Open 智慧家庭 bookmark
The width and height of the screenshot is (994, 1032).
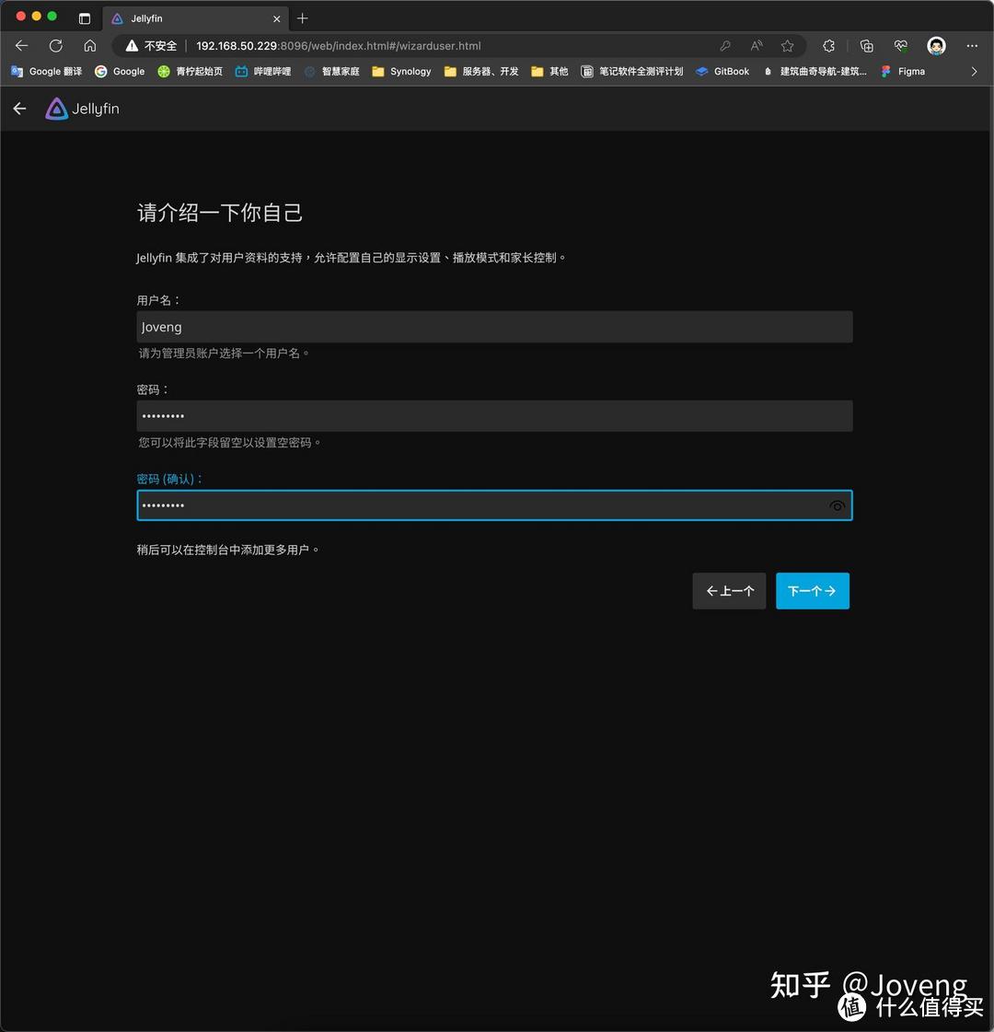click(331, 71)
